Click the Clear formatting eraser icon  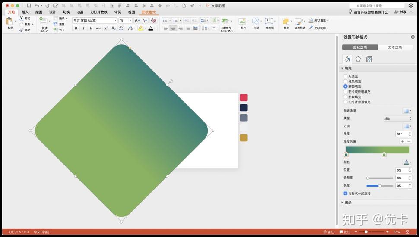click(153, 20)
